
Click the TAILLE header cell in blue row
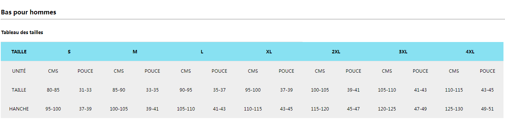point(19,52)
